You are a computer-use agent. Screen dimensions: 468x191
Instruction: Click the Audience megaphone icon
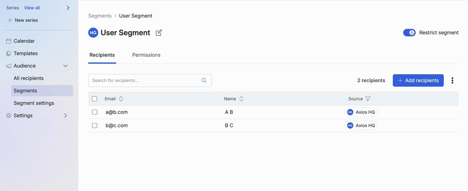coord(9,66)
